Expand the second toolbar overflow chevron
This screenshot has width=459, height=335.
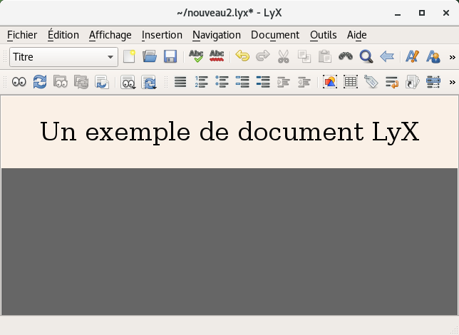[x=453, y=83]
